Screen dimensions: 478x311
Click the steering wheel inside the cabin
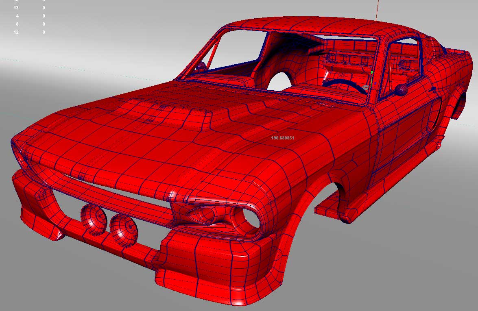[x=344, y=84]
